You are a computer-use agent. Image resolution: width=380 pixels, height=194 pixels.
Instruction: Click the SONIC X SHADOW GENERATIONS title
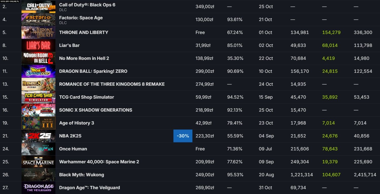(95, 110)
